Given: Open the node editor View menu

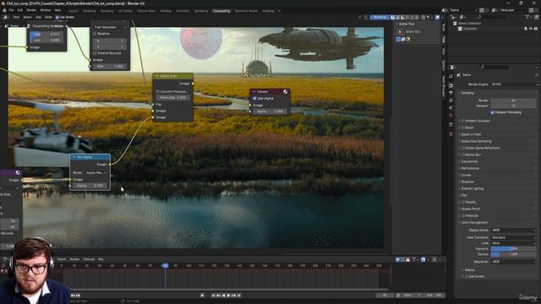Looking at the screenshot, I should [x=16, y=17].
